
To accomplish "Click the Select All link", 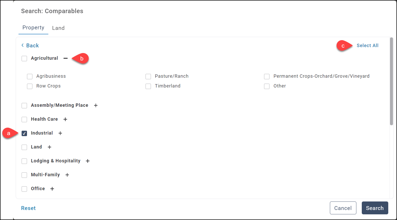I will [x=367, y=46].
